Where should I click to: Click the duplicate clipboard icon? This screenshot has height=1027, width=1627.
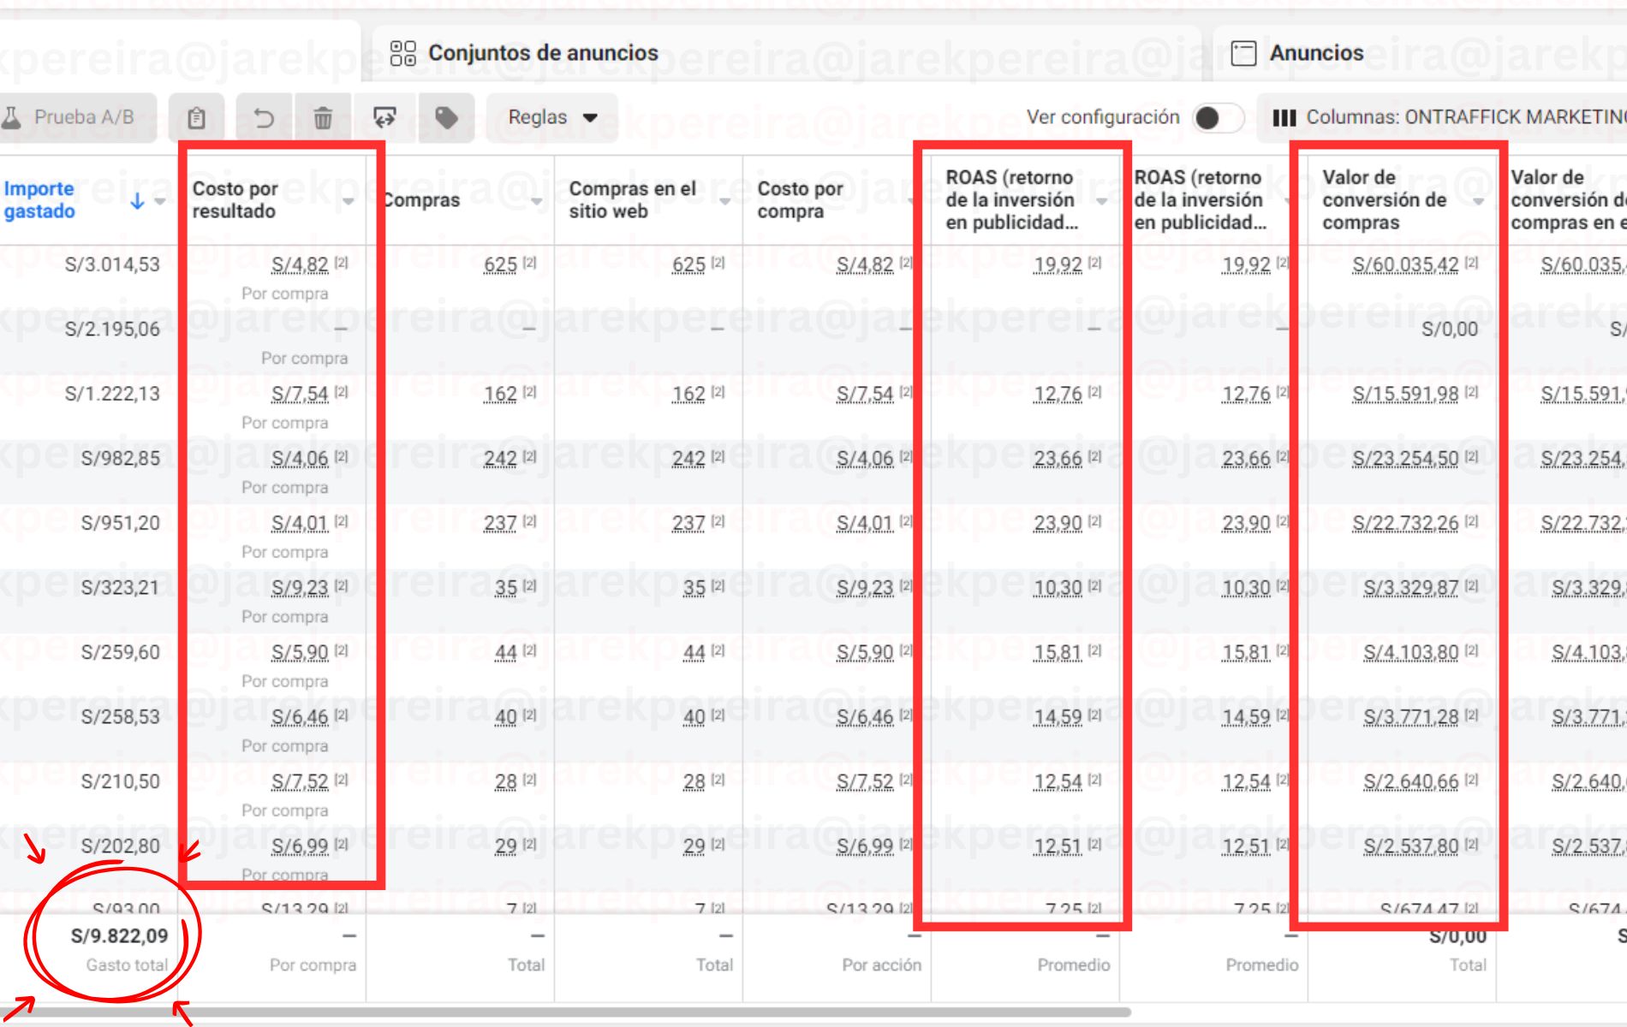coord(199,118)
